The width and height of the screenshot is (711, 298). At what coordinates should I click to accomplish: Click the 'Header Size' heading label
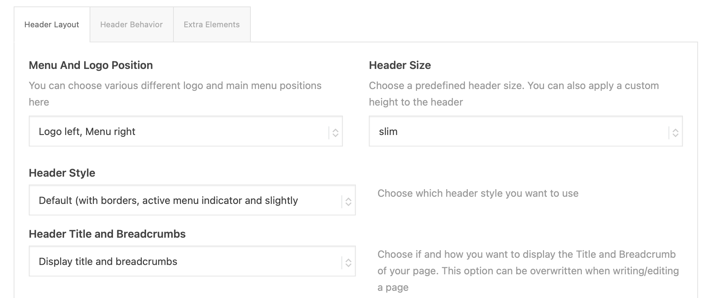click(400, 65)
